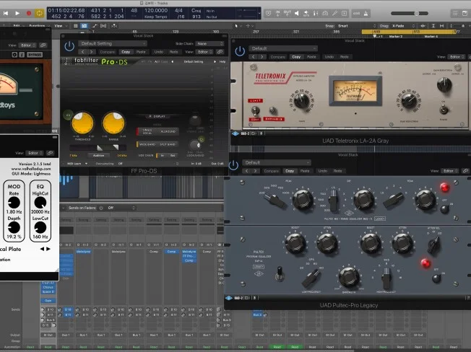Open the List Editors icon at top right

[x=455, y=13]
